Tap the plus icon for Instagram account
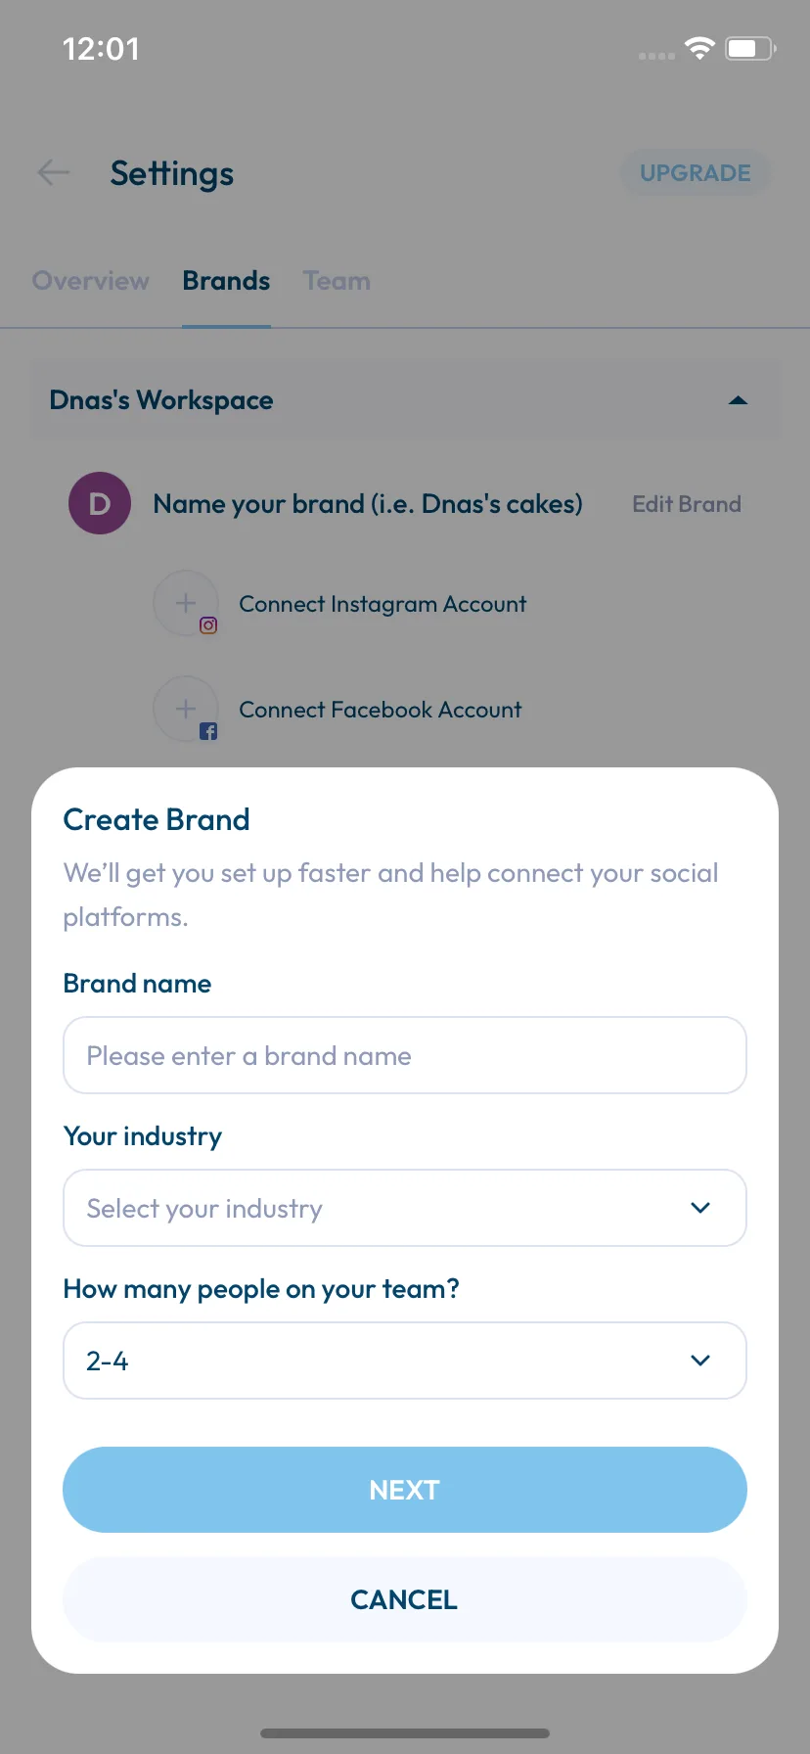The height and width of the screenshot is (1754, 810). click(x=186, y=603)
